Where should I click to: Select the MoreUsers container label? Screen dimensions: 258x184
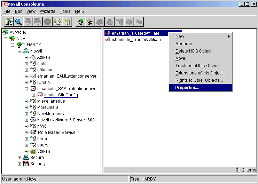48,107
